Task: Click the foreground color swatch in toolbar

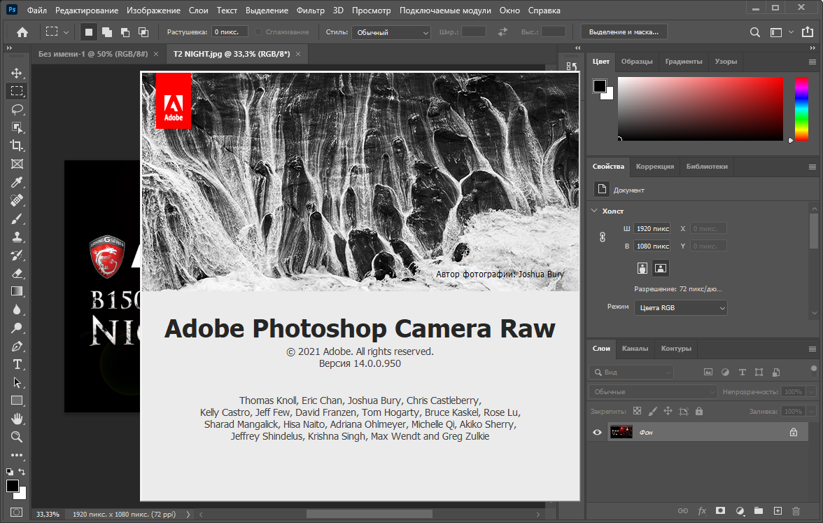Action: 12,486
